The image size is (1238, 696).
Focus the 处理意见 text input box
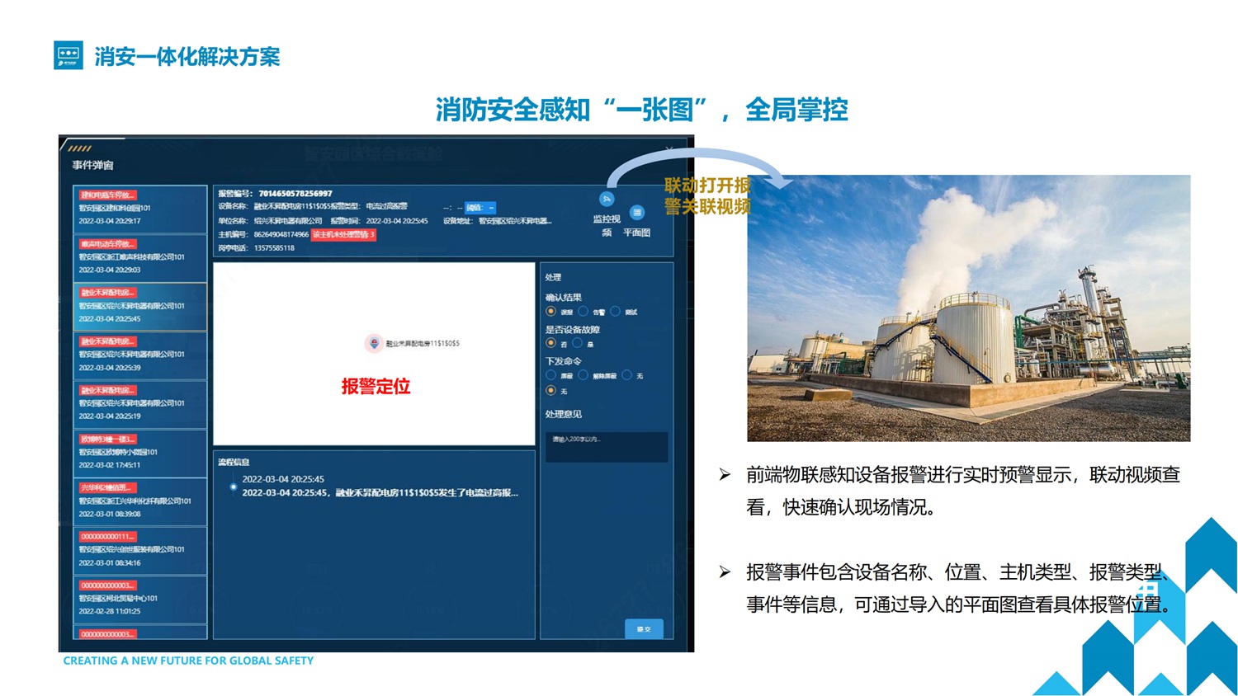[x=606, y=447]
